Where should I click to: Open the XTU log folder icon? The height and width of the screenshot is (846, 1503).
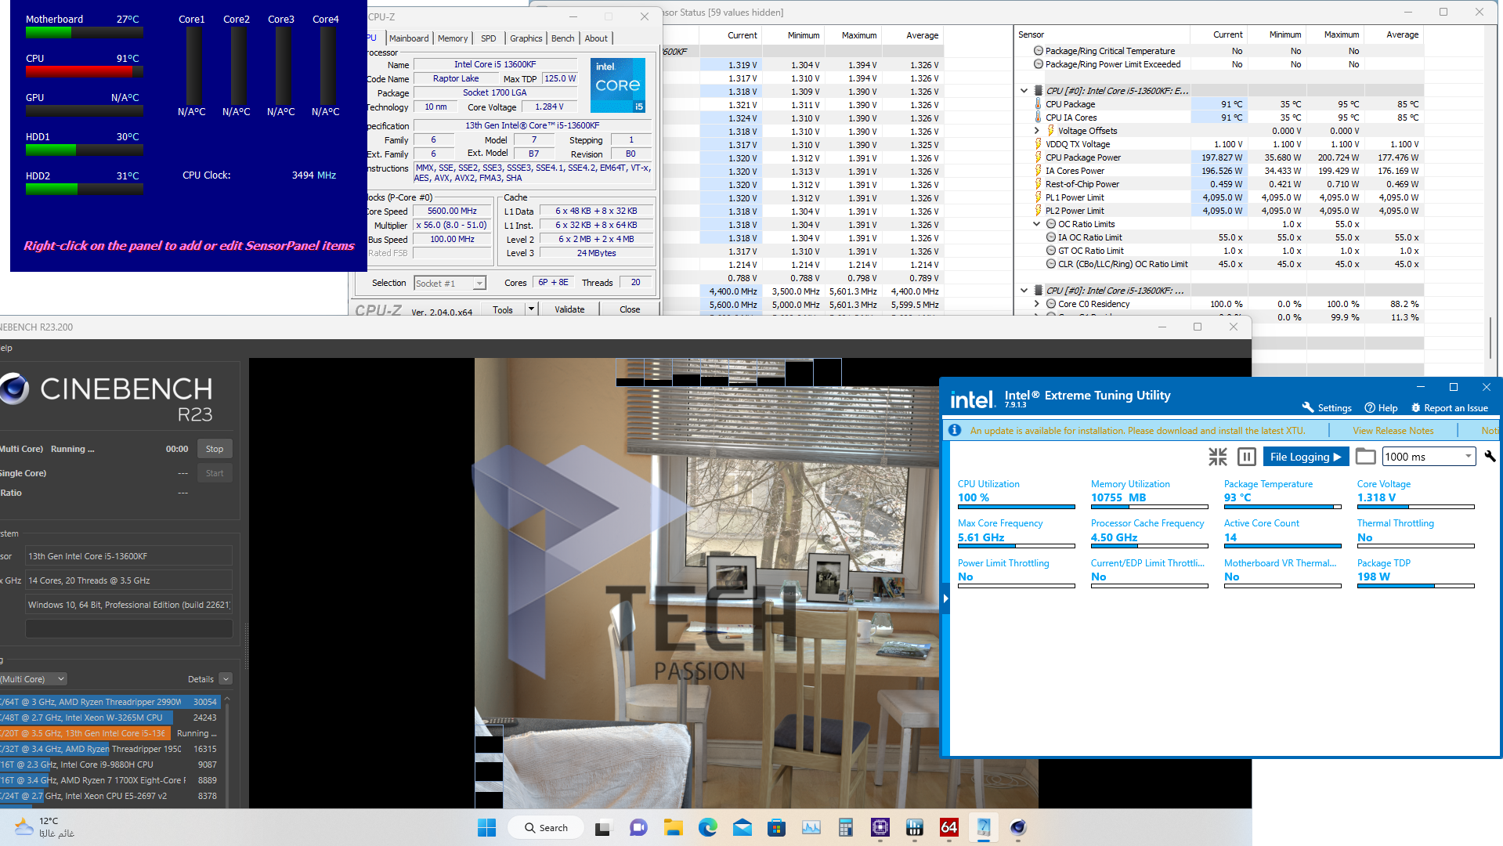(x=1365, y=457)
